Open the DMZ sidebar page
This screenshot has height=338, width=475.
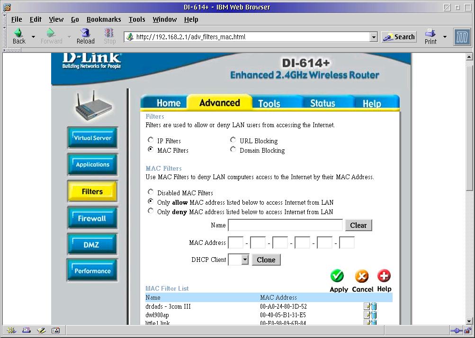(92, 244)
